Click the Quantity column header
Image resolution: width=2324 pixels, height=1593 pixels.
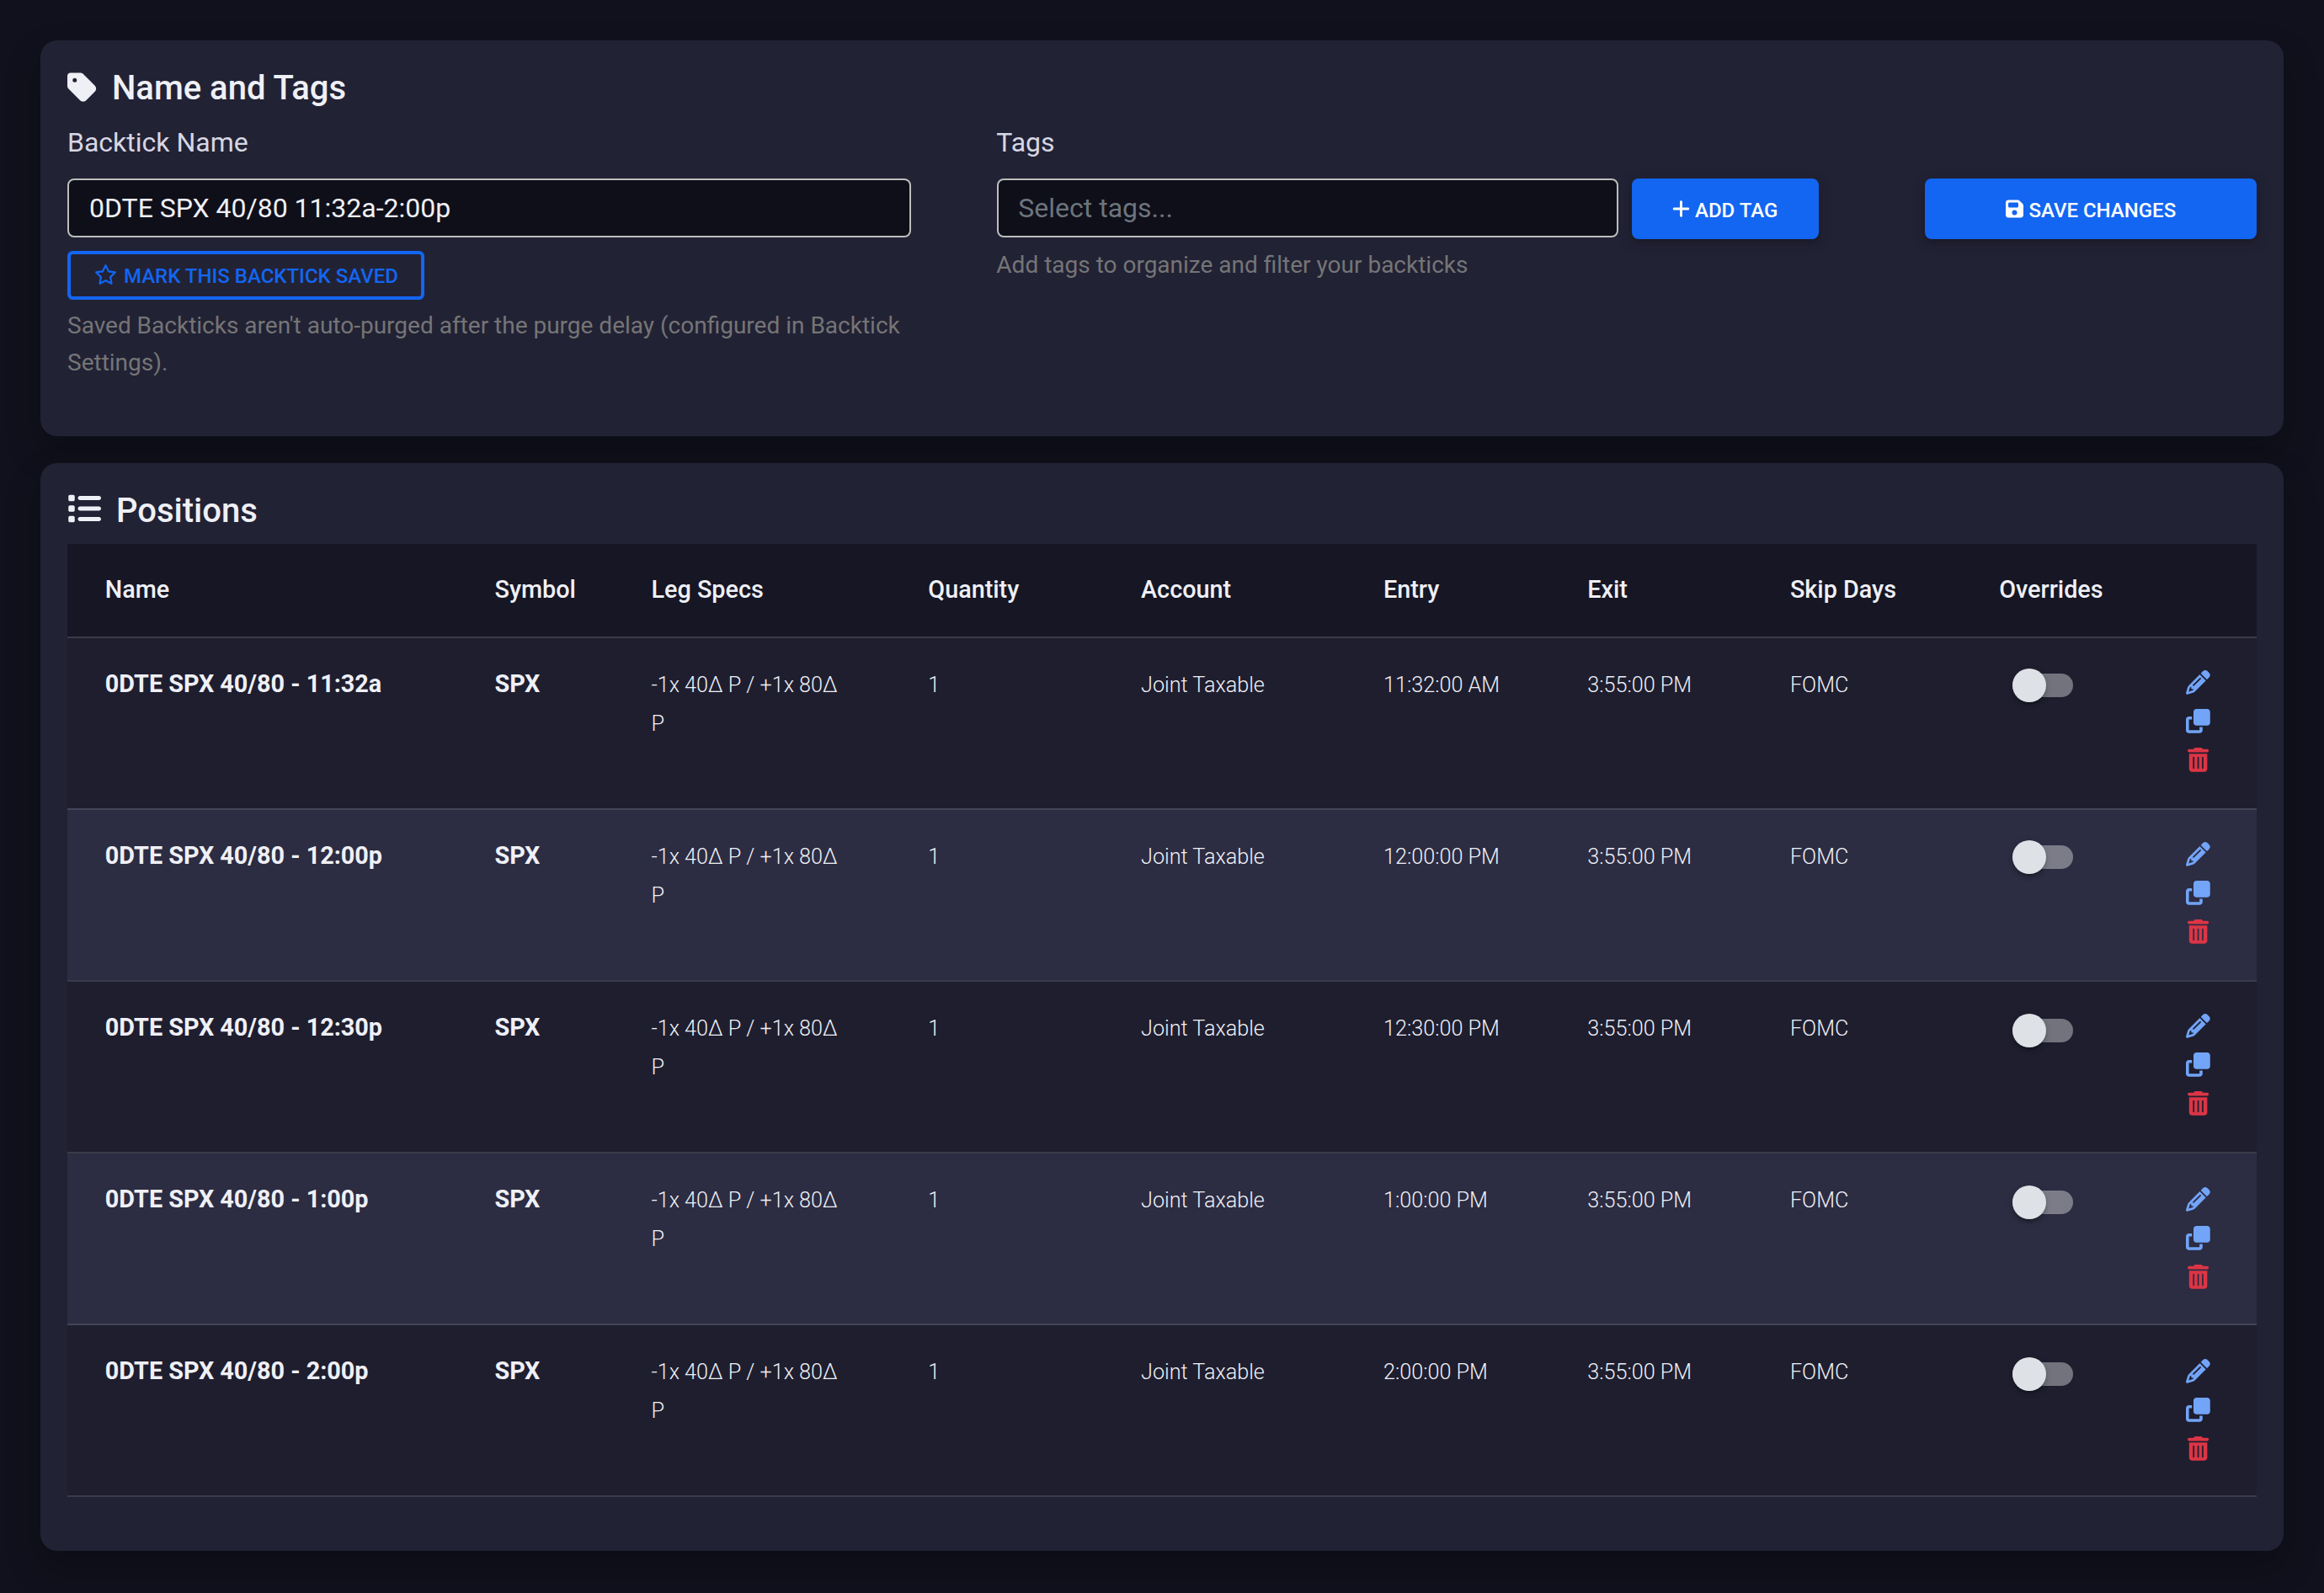coord(973,589)
